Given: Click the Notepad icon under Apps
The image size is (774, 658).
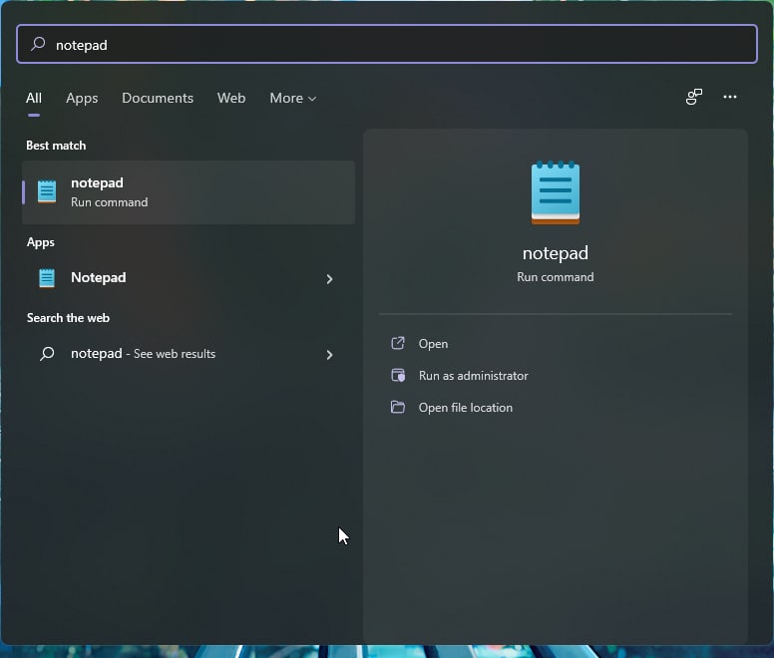Looking at the screenshot, I should pyautogui.click(x=47, y=278).
